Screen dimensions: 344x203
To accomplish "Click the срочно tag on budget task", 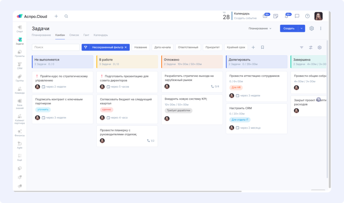I will (x=106, y=109).
